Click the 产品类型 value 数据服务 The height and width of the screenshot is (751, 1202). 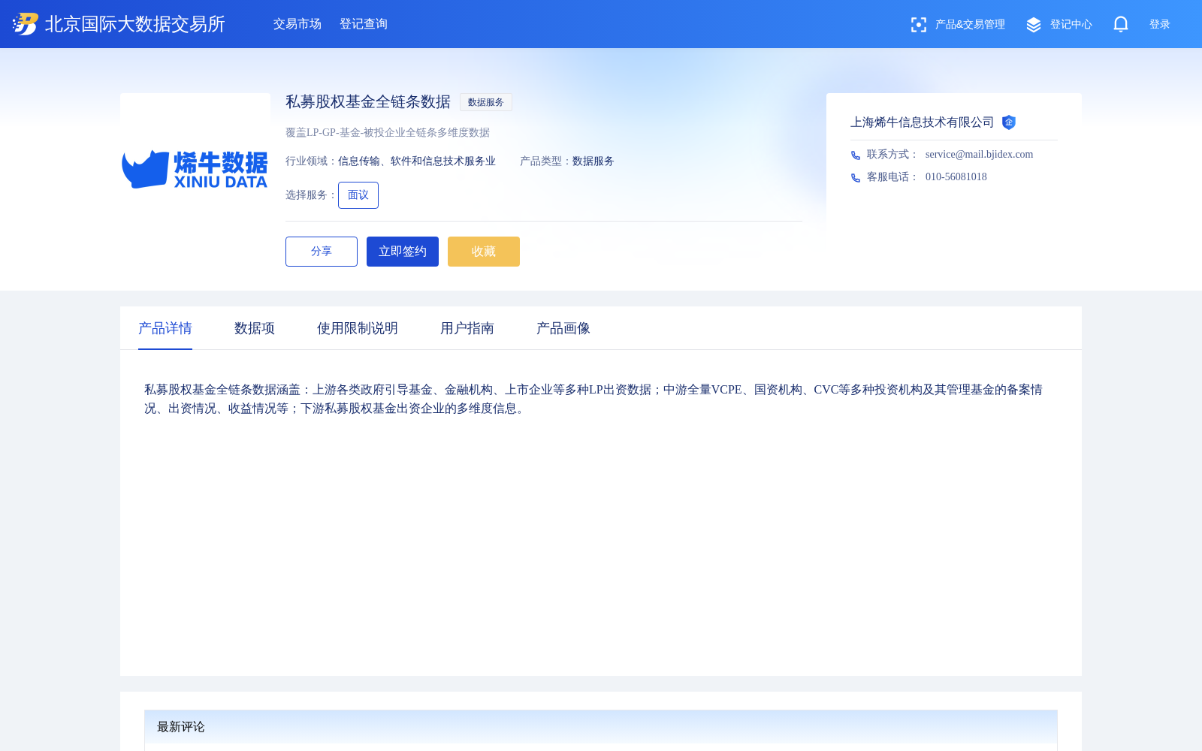pyautogui.click(x=593, y=161)
